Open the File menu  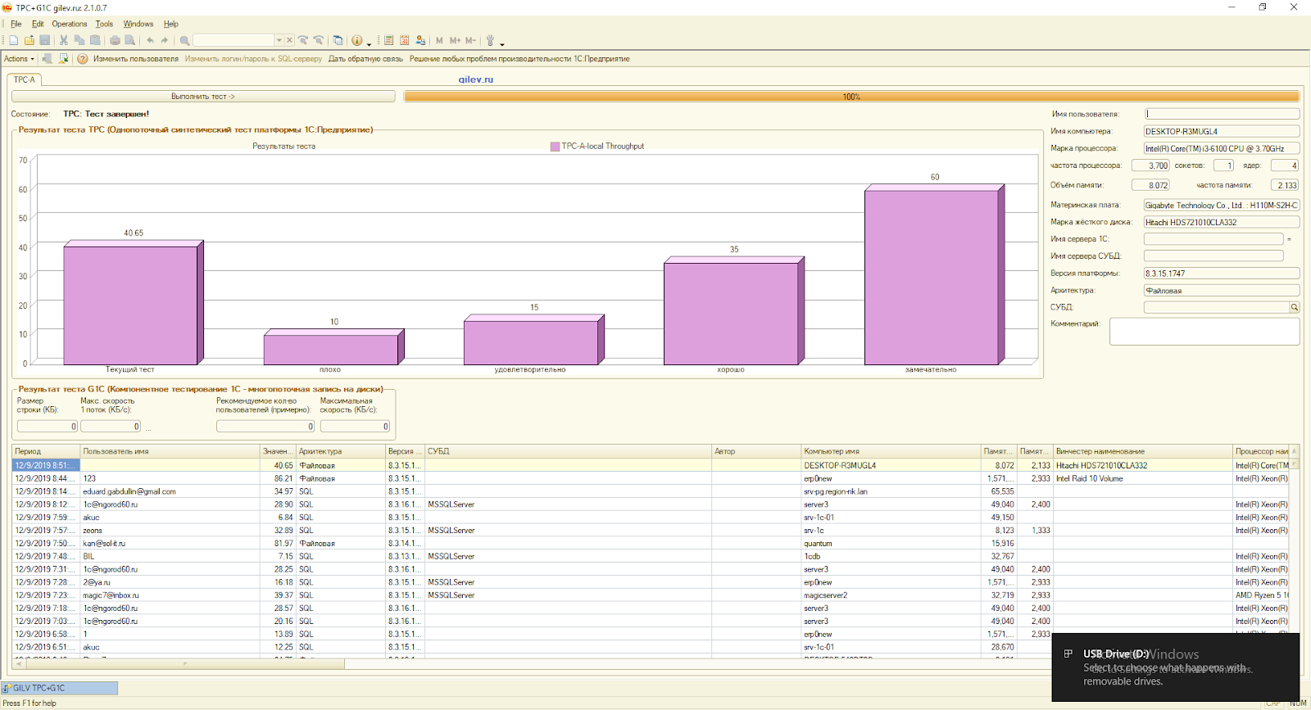(16, 24)
